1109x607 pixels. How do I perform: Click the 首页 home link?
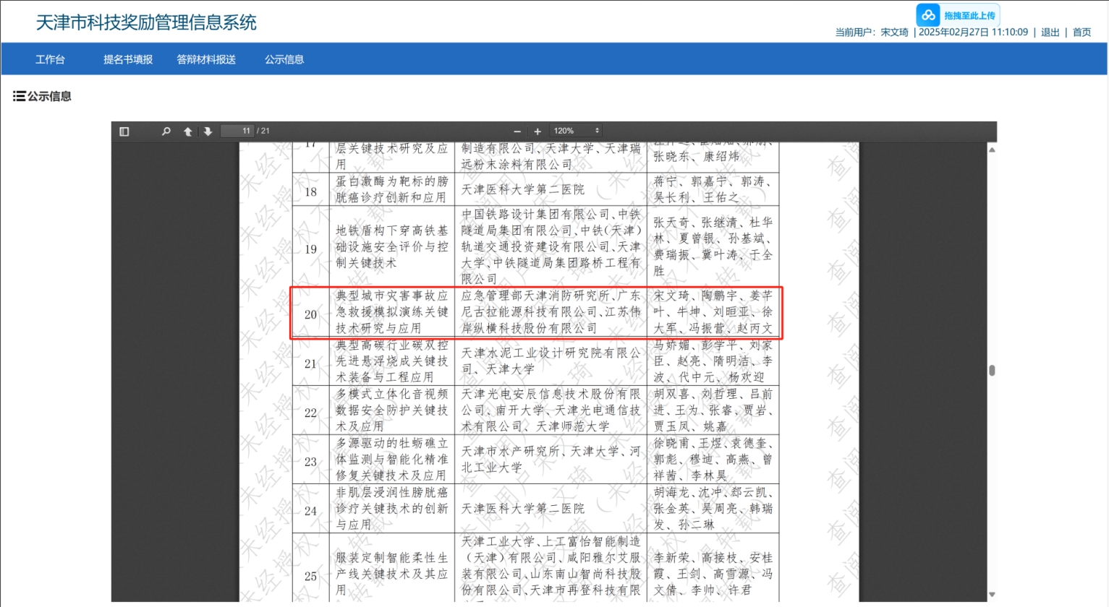(1082, 33)
